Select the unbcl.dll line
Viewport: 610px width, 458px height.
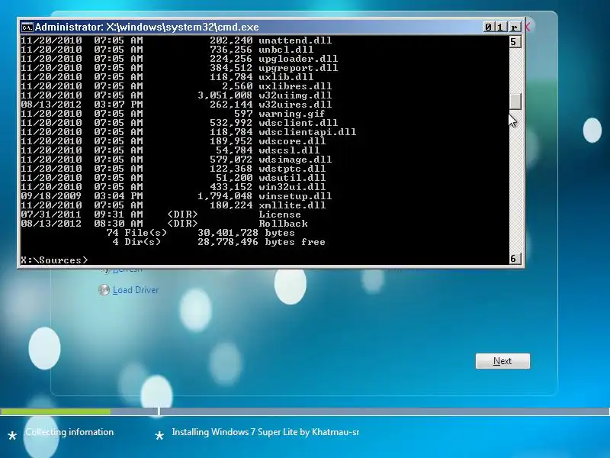coord(167,50)
